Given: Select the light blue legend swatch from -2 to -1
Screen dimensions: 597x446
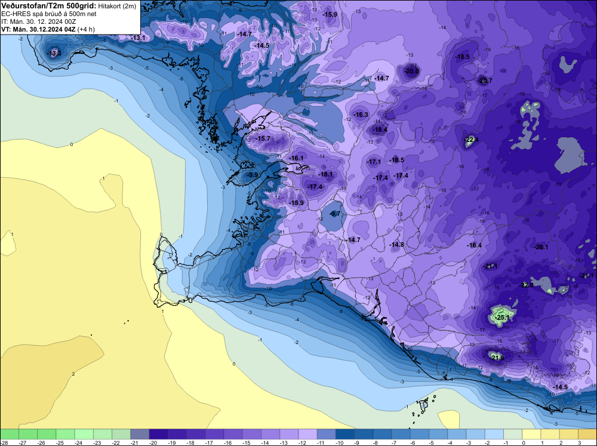Looking at the screenshot, I should pyautogui.click(x=494, y=434).
